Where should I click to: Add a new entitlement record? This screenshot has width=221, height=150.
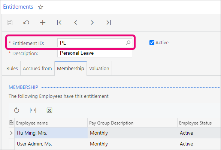point(43,22)
